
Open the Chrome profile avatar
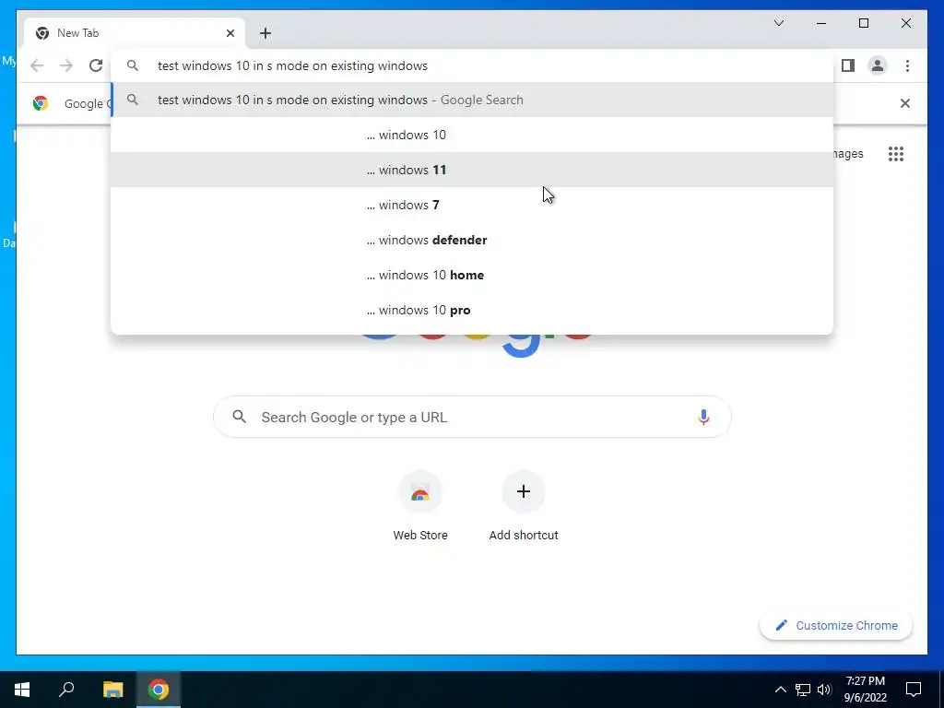(x=878, y=65)
